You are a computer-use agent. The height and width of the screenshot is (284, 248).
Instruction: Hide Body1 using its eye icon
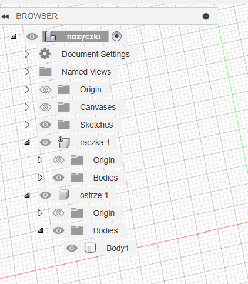point(72,248)
